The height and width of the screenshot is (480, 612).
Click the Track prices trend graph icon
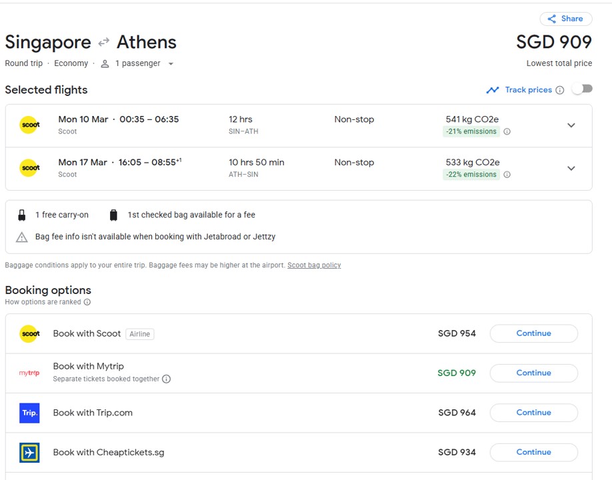[493, 90]
